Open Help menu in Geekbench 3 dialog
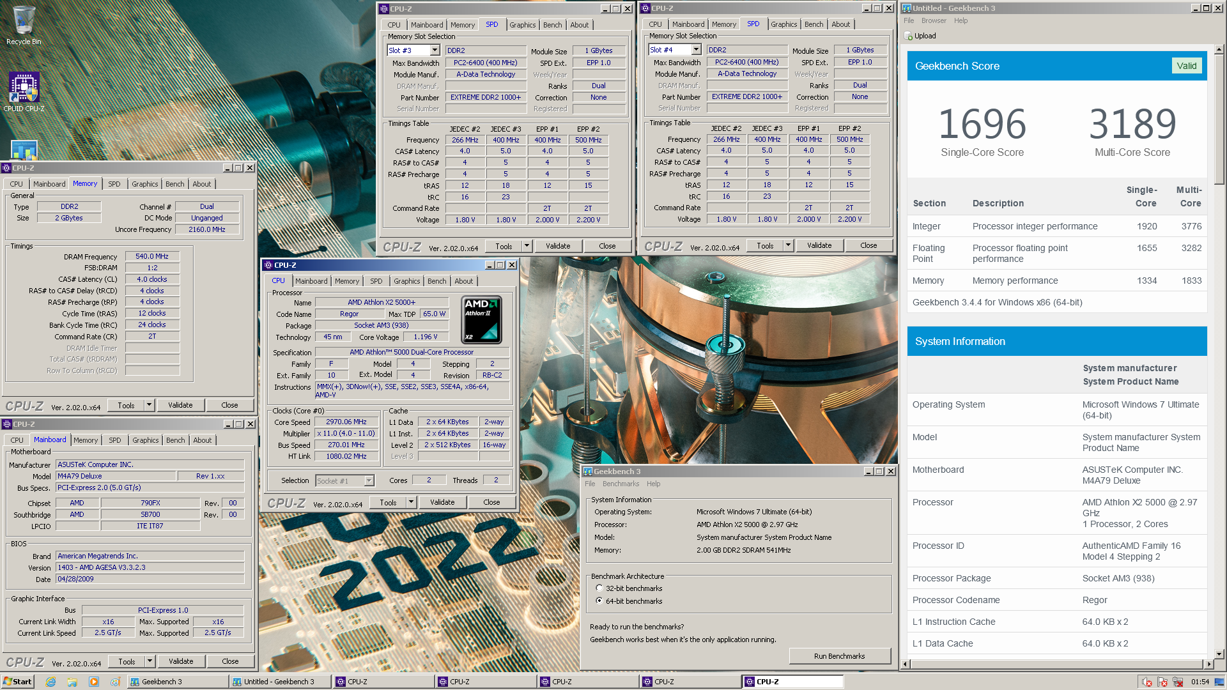This screenshot has width=1227, height=690. (653, 484)
